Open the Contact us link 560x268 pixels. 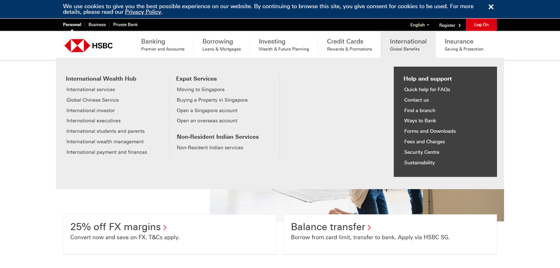click(x=416, y=100)
